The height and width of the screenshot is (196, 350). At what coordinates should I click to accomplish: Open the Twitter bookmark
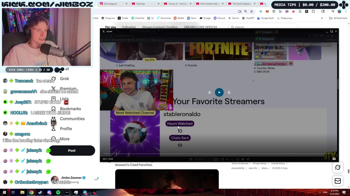tap(123, 18)
